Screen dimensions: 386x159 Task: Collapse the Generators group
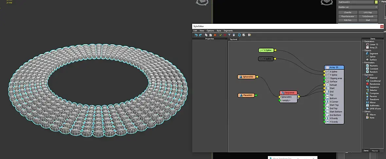click(x=363, y=41)
